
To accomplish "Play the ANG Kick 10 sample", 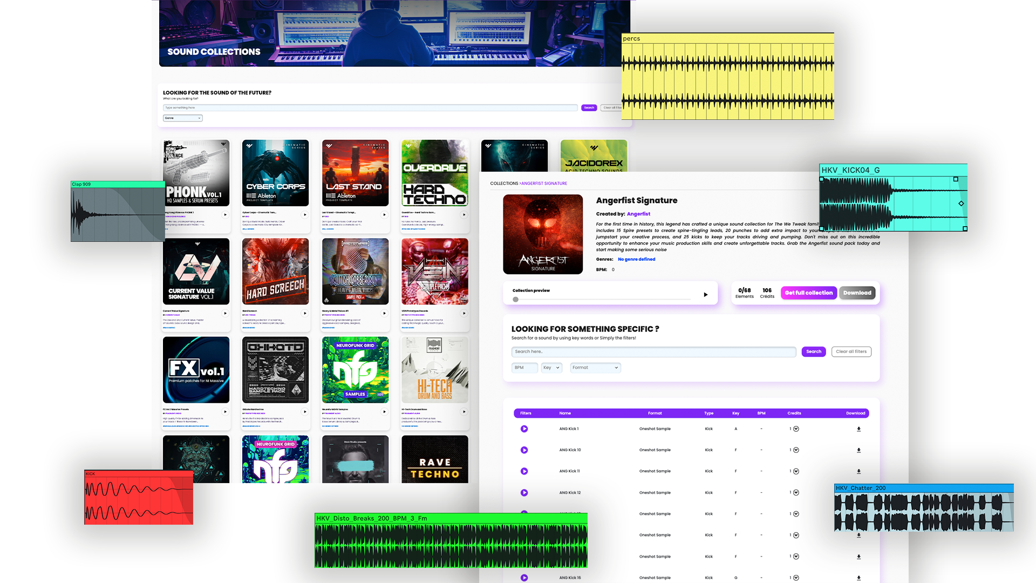I will [x=524, y=450].
